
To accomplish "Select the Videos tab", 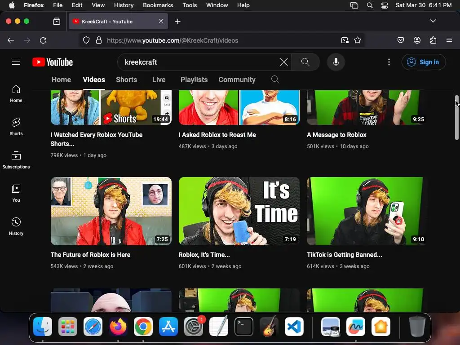I will click(x=94, y=80).
